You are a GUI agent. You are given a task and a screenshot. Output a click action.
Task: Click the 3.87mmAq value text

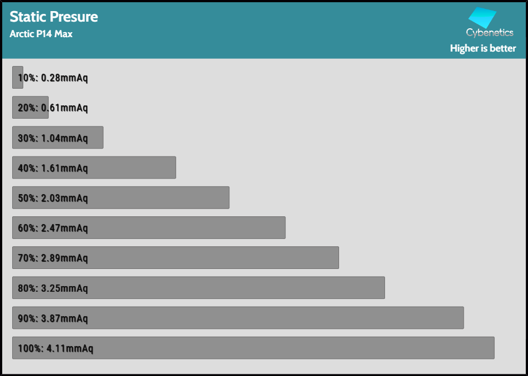(x=64, y=318)
